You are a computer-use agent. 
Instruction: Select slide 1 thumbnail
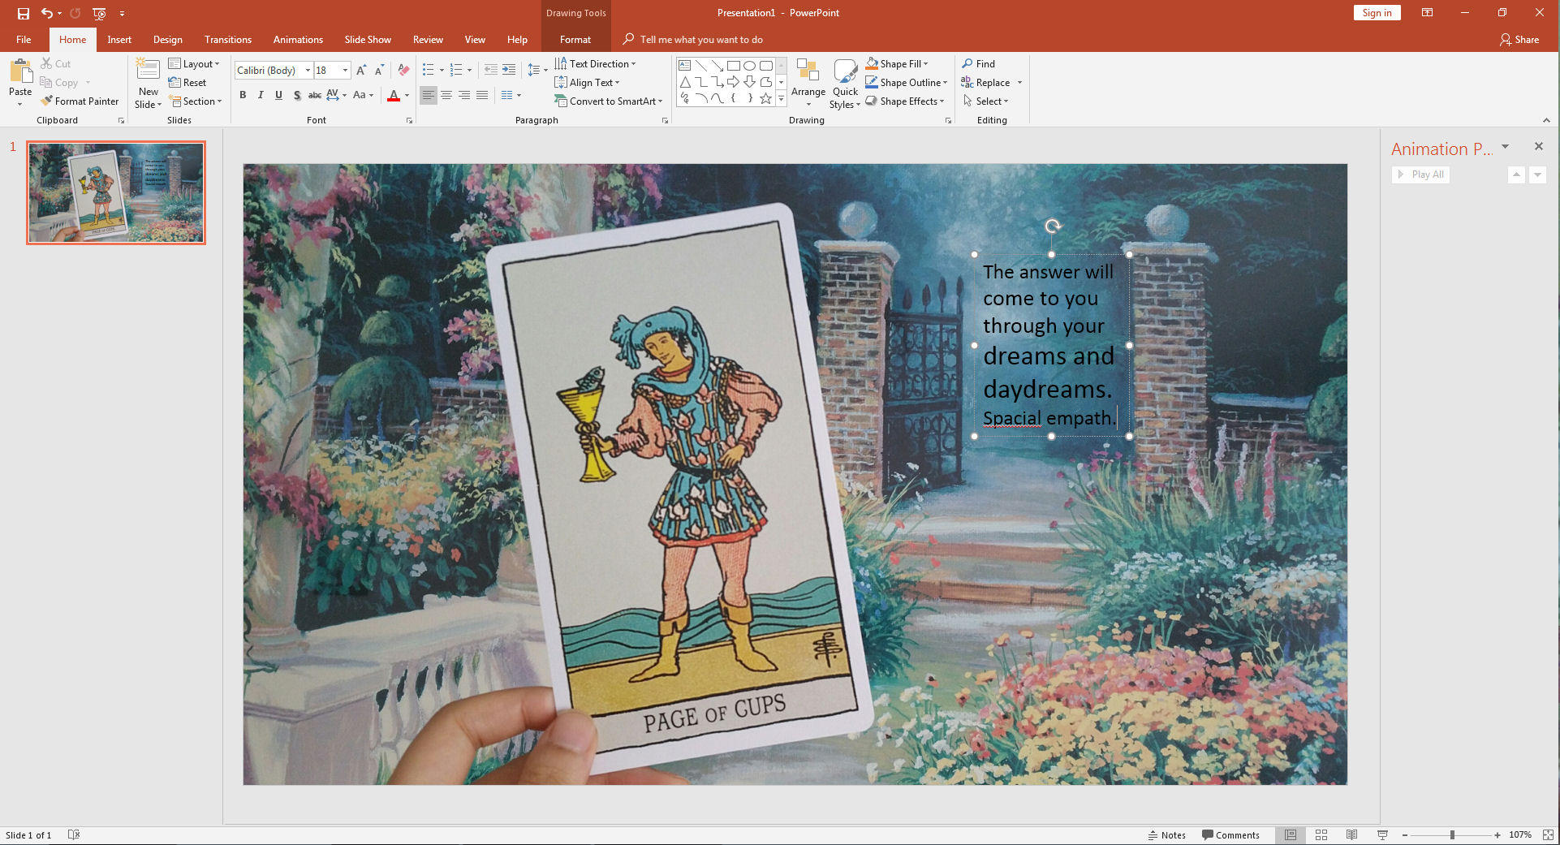coord(116,192)
